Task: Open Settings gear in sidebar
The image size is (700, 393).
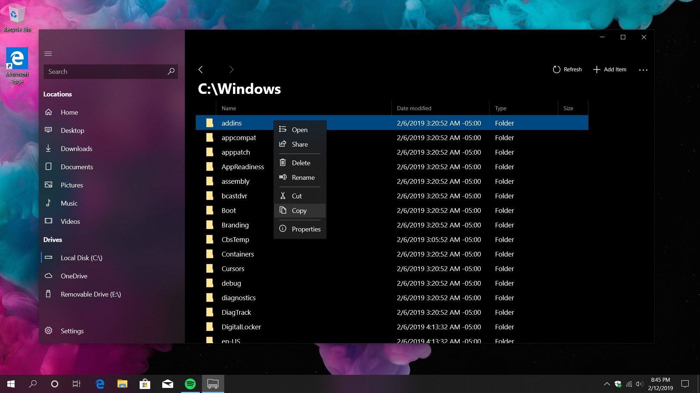Action: (x=48, y=331)
